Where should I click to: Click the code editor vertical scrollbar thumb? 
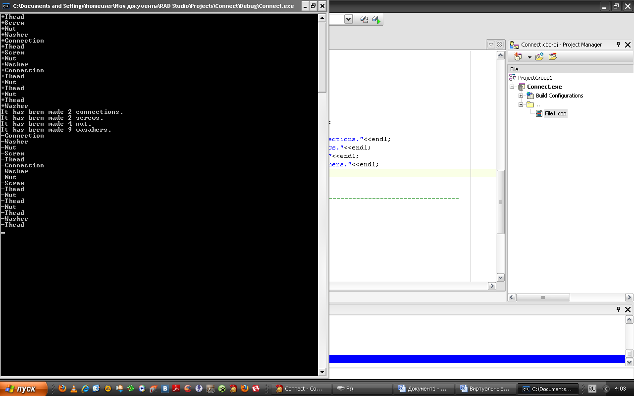point(500,202)
